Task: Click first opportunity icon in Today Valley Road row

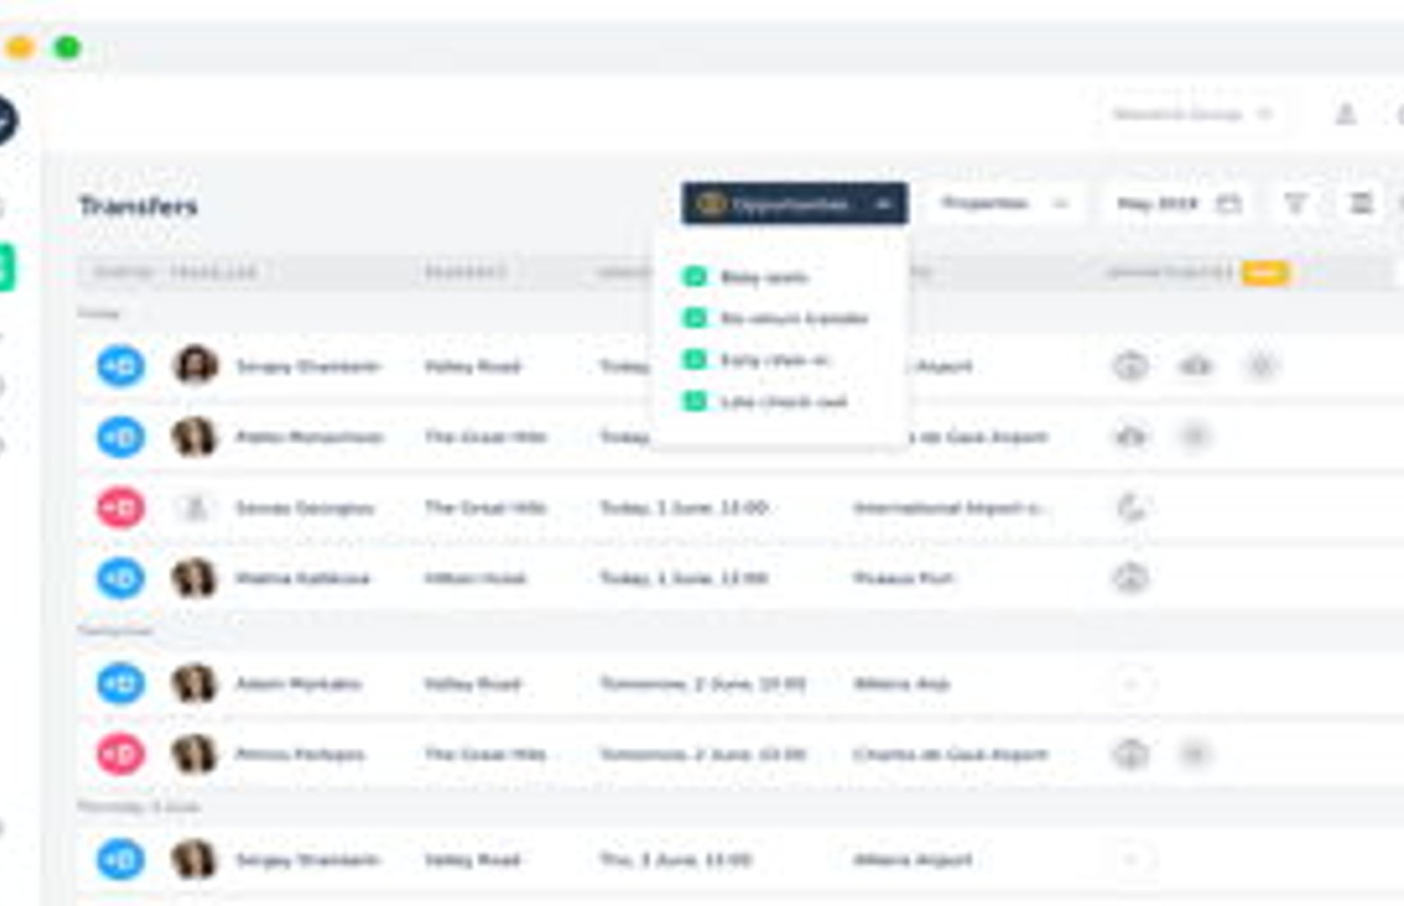Action: [x=1131, y=366]
